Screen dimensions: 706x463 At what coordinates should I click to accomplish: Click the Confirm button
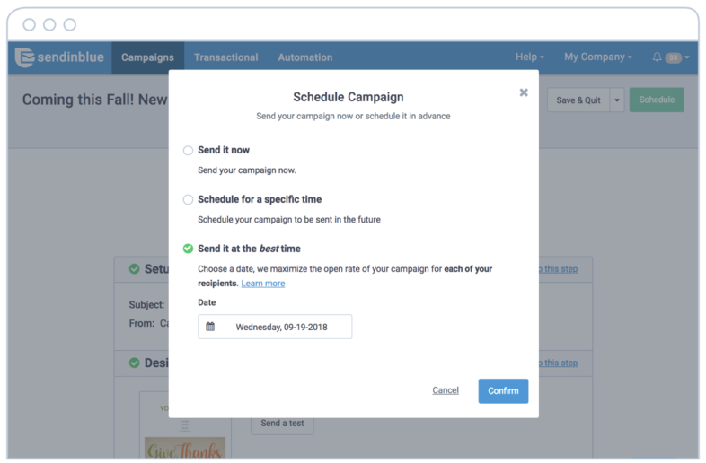coord(503,390)
